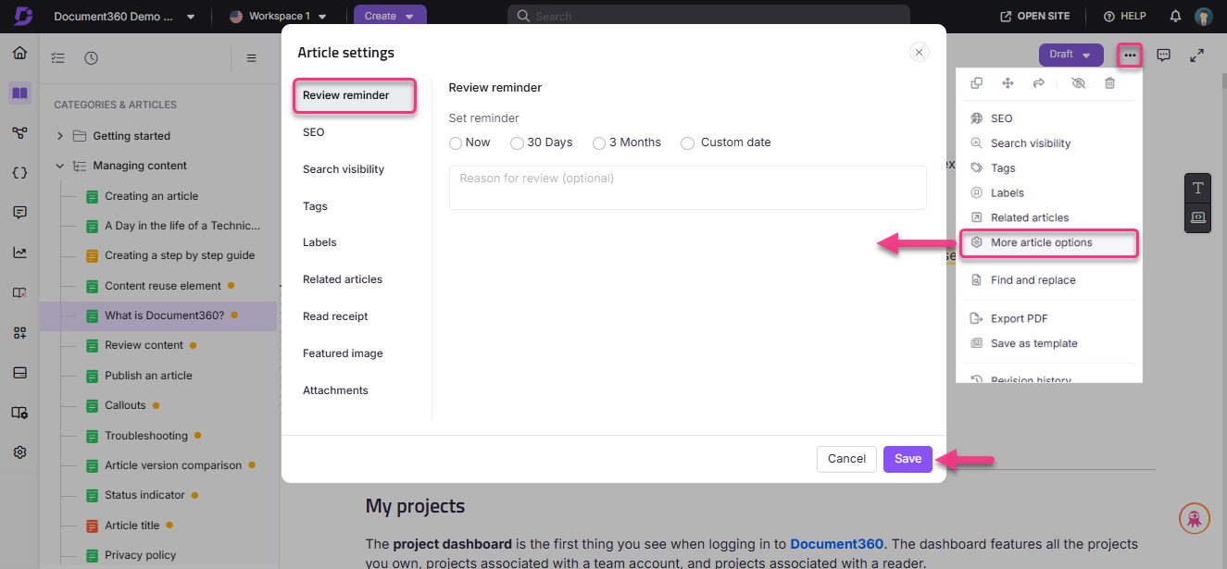The height and width of the screenshot is (569, 1227).
Task: Click the Move article icon in context menu
Action: pos(1008,82)
